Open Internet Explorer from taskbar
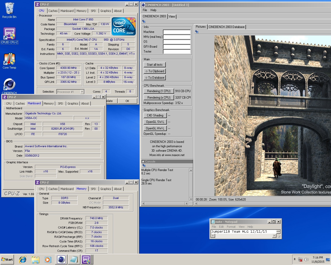This screenshot has height=265, width=331. (23, 260)
